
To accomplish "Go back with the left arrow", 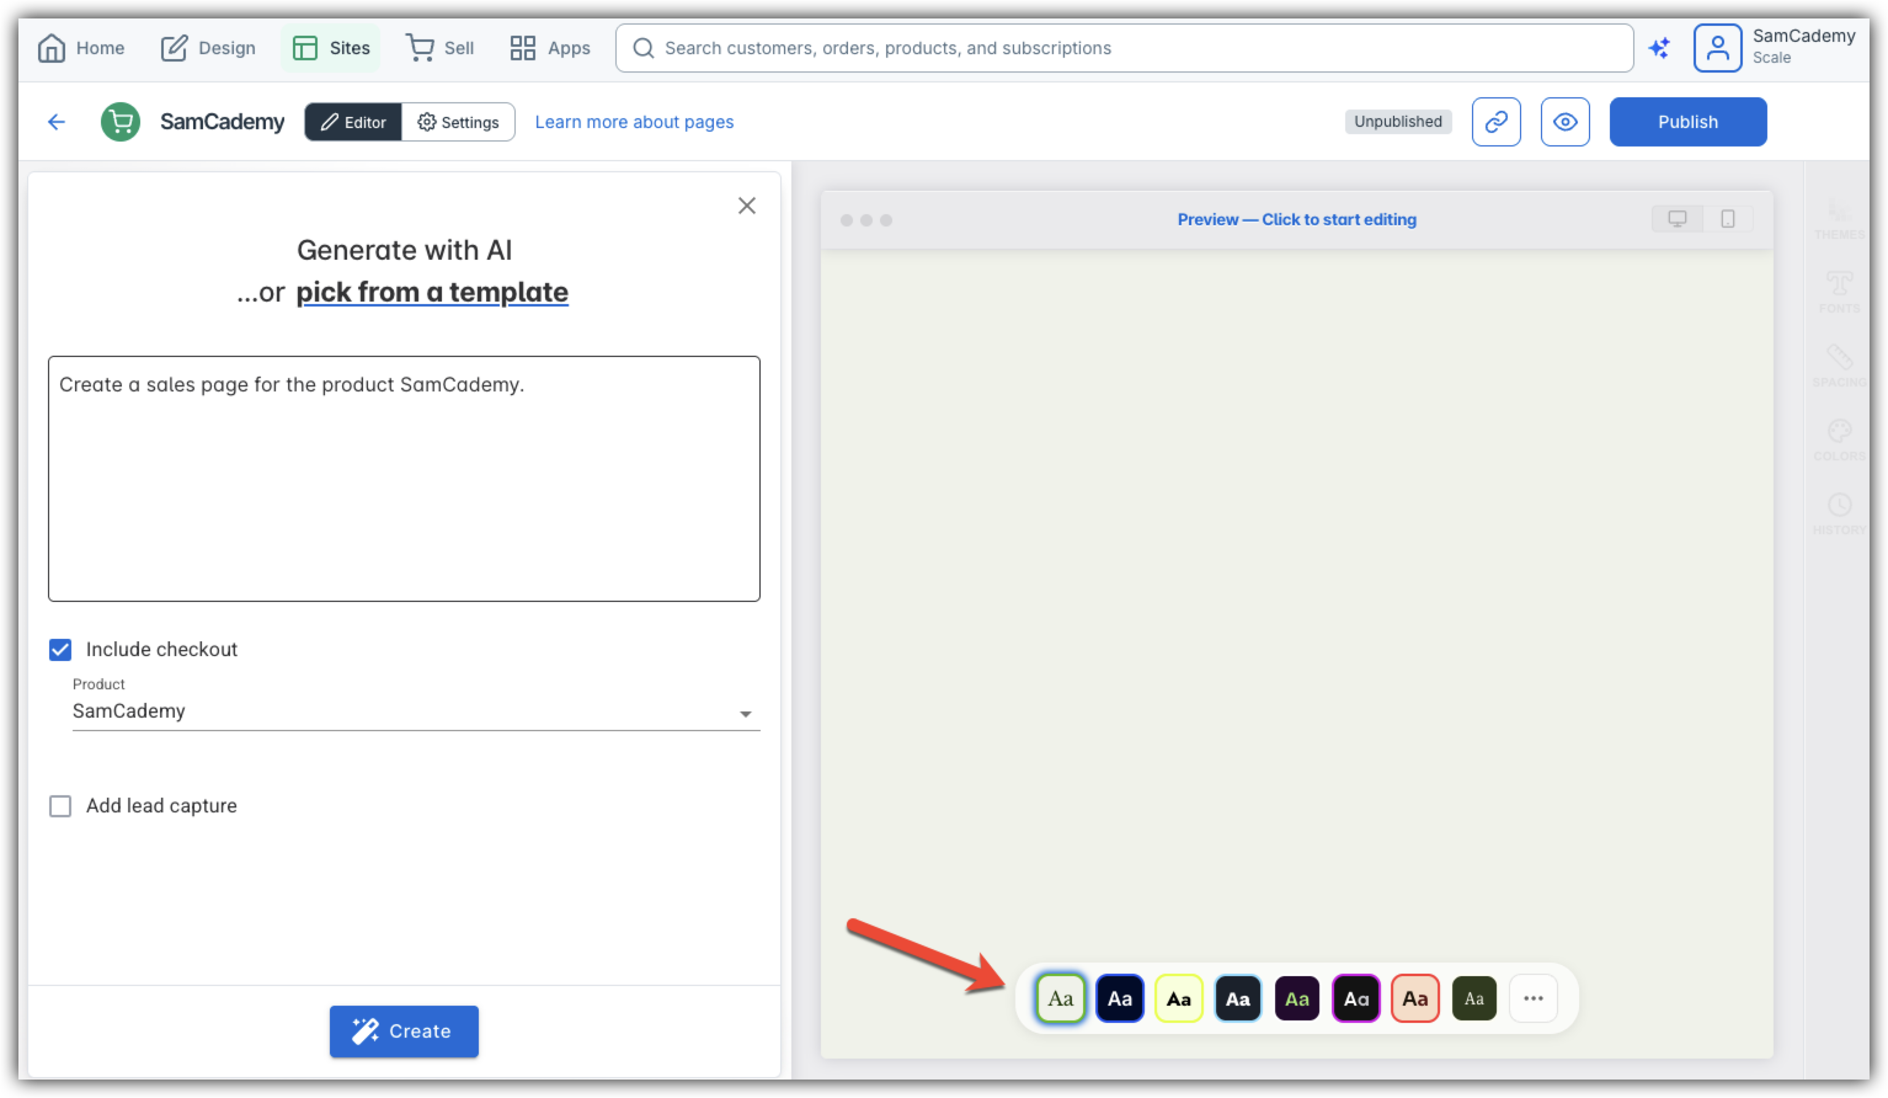I will (x=57, y=121).
